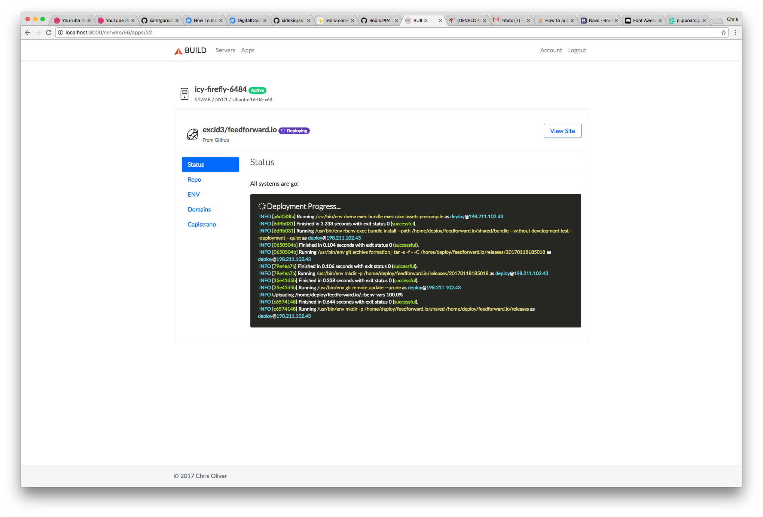Click the Deployment Progress spinner icon

pyautogui.click(x=262, y=206)
